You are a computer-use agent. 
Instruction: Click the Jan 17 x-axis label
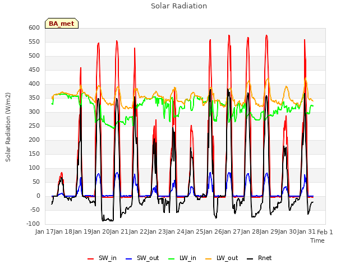coord(44,232)
